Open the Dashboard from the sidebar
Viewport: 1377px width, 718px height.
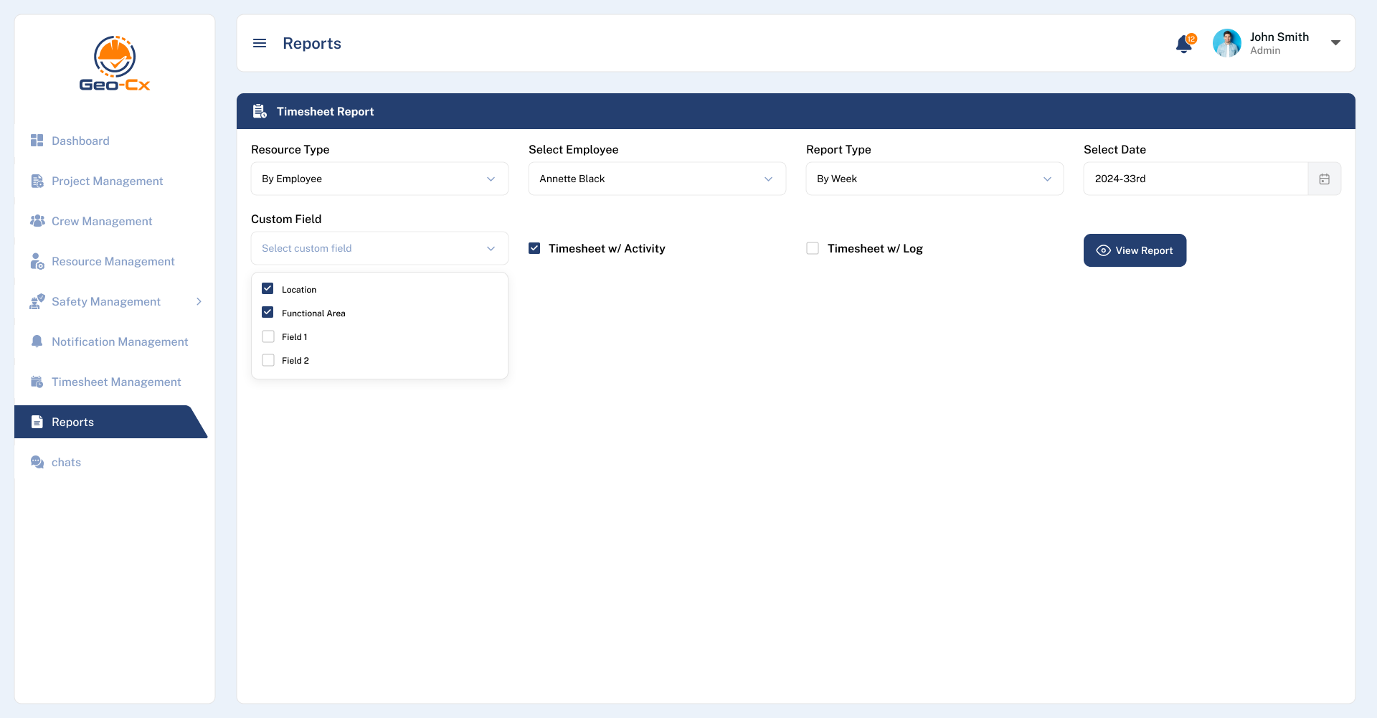click(x=80, y=141)
